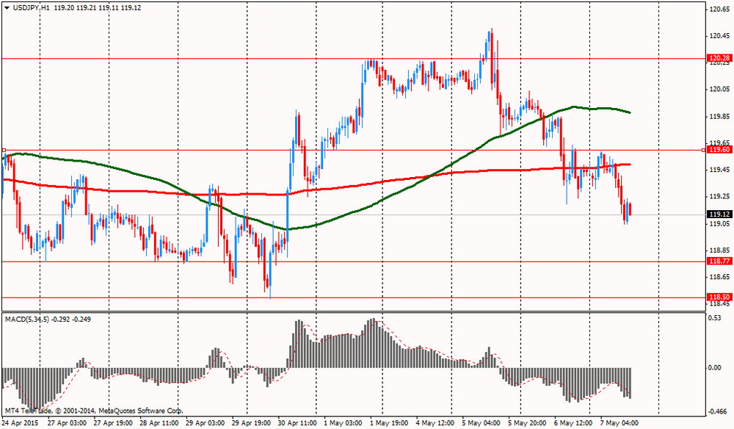Viewport: 734px width, 429px height.
Task: Click the 0.00 MACD zero level label
Action: coord(715,367)
